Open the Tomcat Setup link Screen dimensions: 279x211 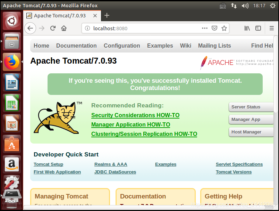[x=48, y=164]
